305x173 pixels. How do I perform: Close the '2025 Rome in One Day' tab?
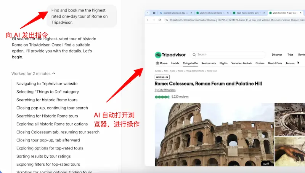point(265,13)
